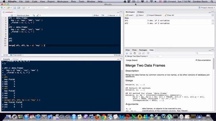
Task: Click the Re-run previous region icon
Action: click(103, 15)
